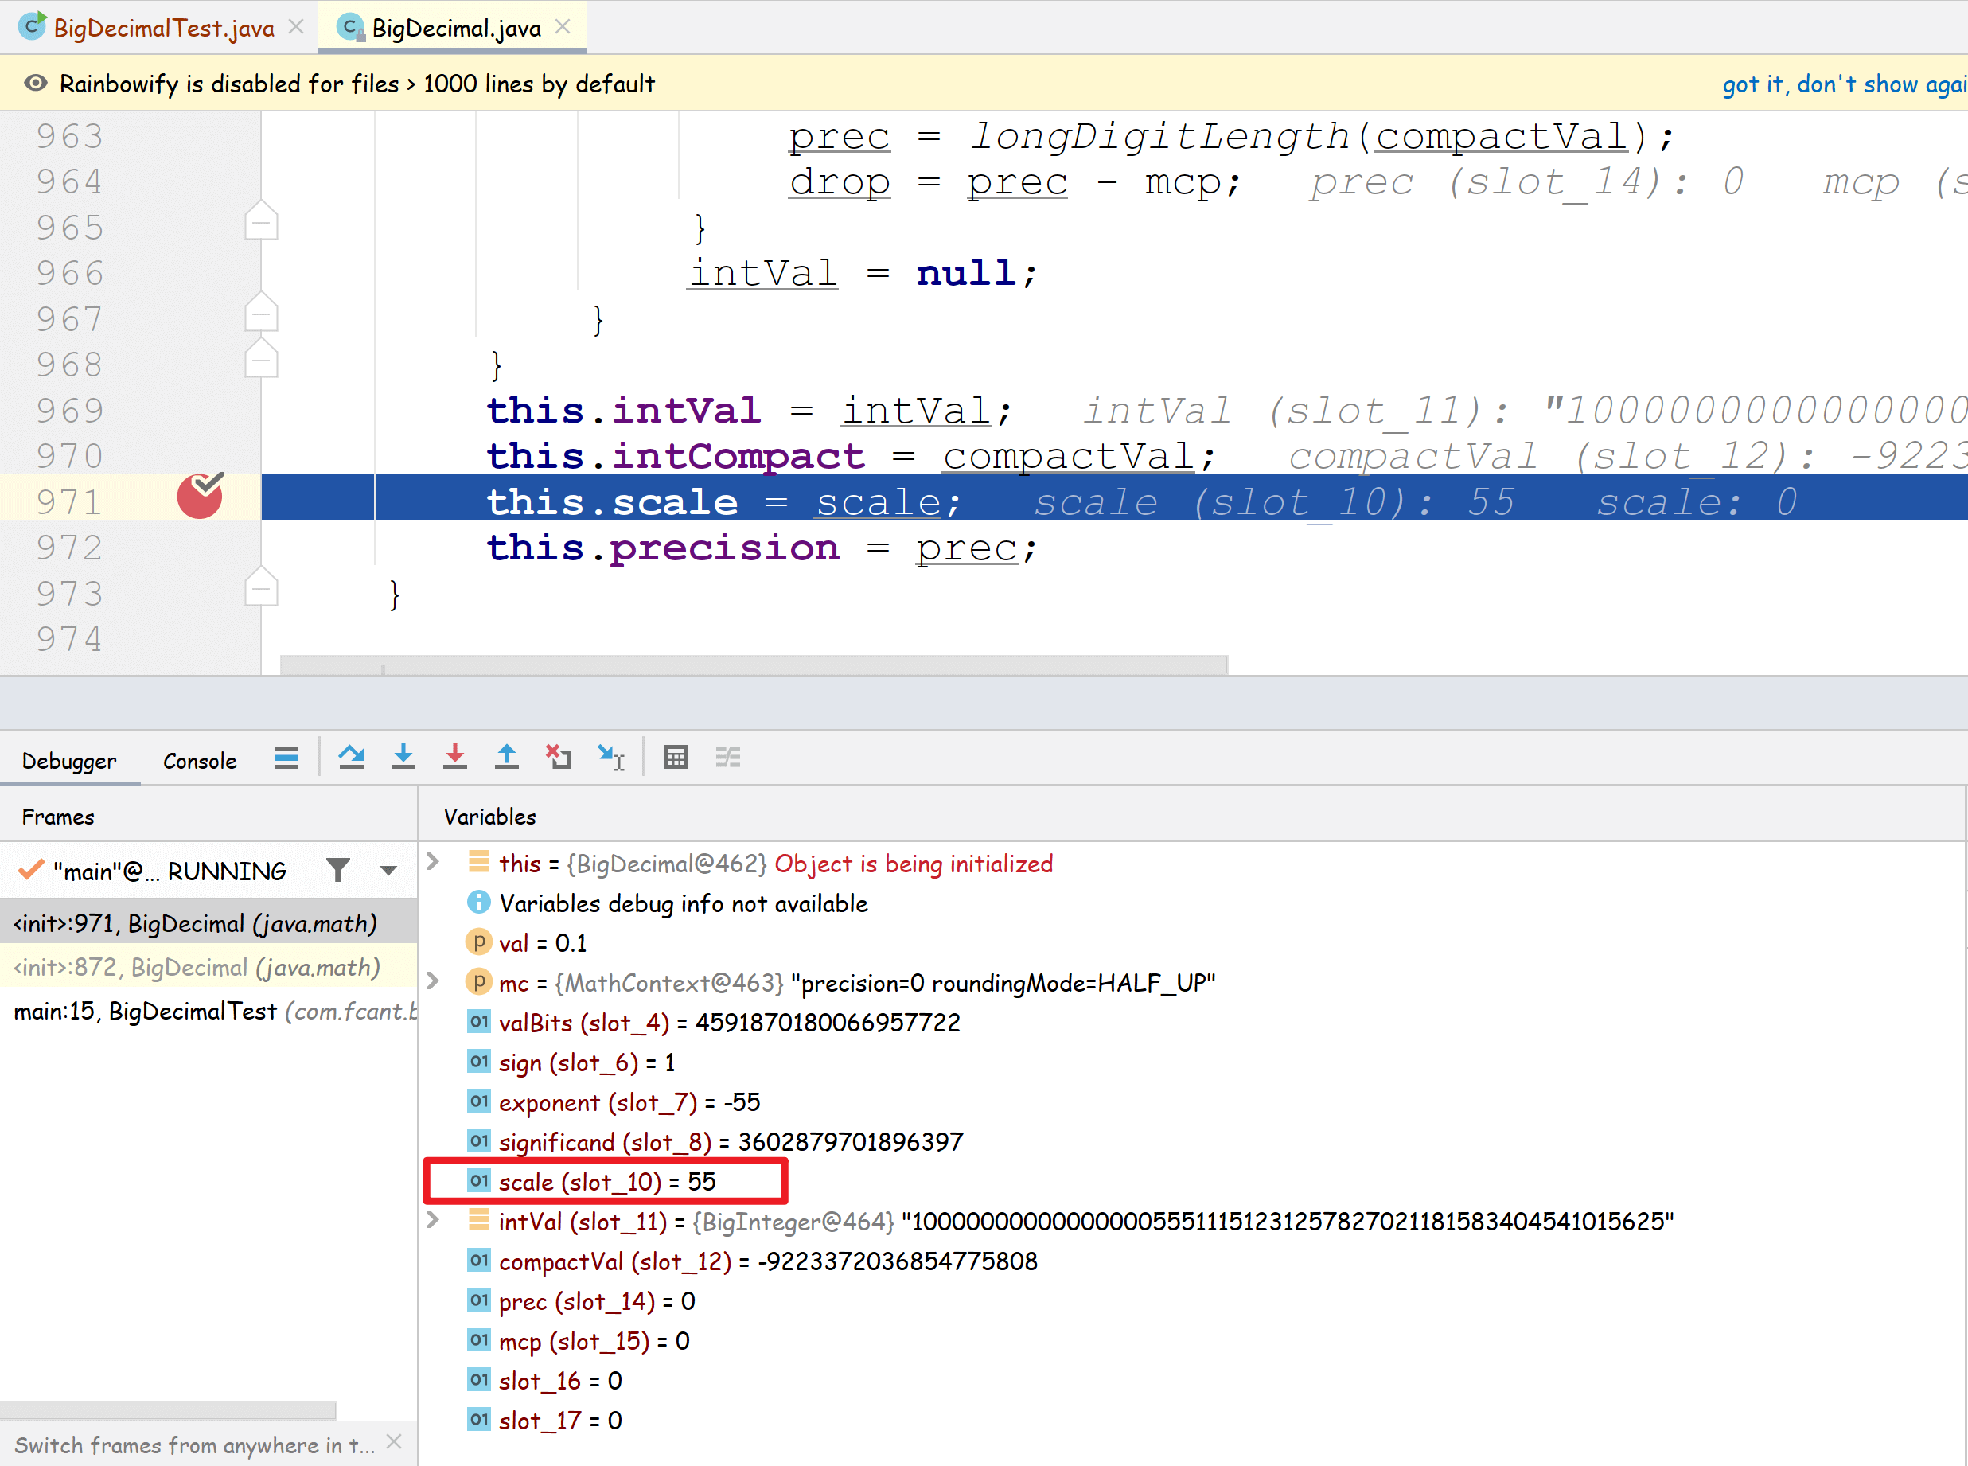Click the Run to Cursor icon
Screen dimensions: 1968x1466
click(x=610, y=757)
